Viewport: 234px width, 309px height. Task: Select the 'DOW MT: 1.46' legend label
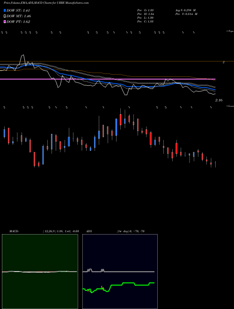coord(19,16)
